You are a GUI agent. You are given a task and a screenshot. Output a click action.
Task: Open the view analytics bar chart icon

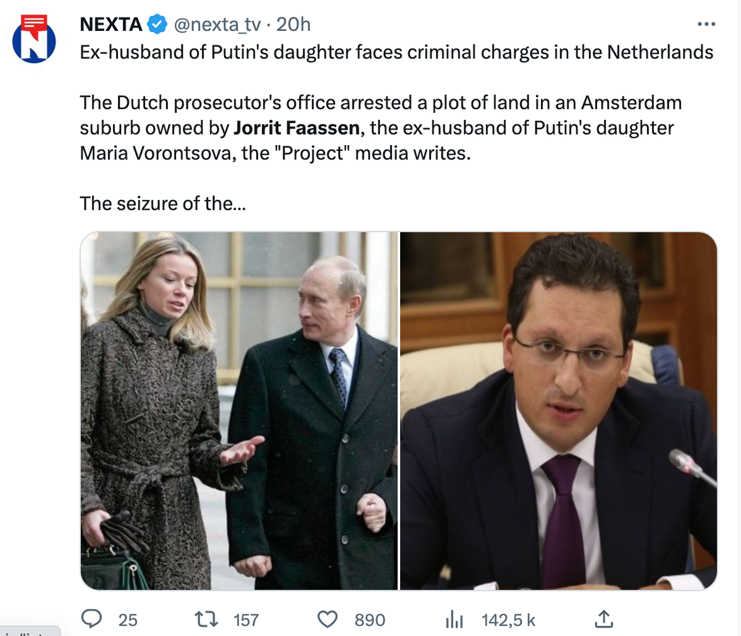[x=454, y=619]
